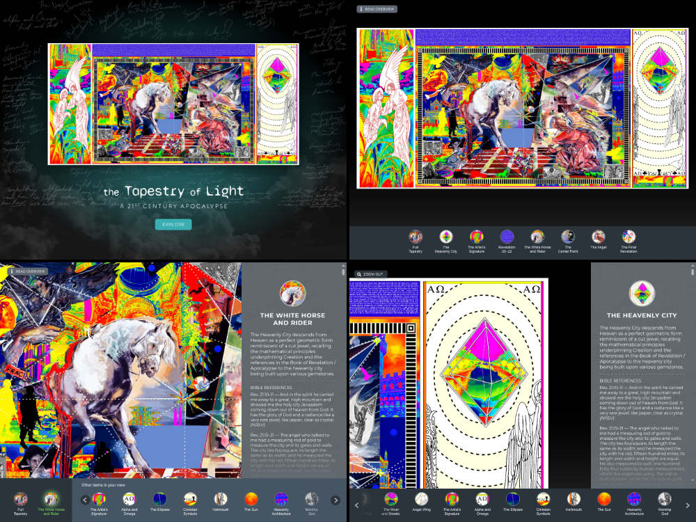This screenshot has height=522, width=696.
Task: Choose The Angel icon in navigation bar
Action: [x=598, y=237]
